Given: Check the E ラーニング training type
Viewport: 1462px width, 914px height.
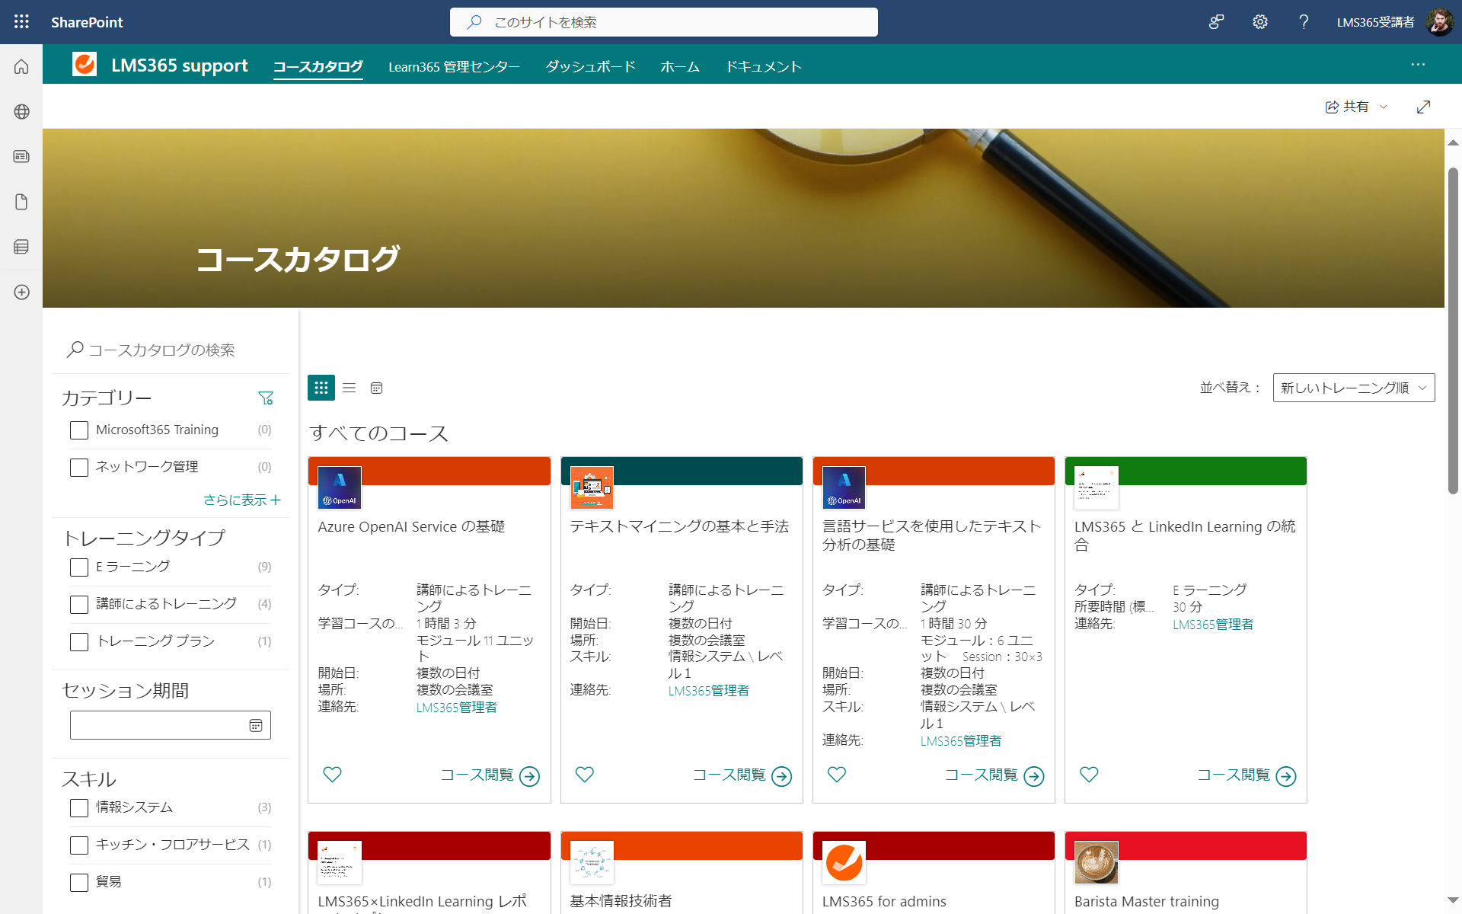Looking at the screenshot, I should pos(79,567).
